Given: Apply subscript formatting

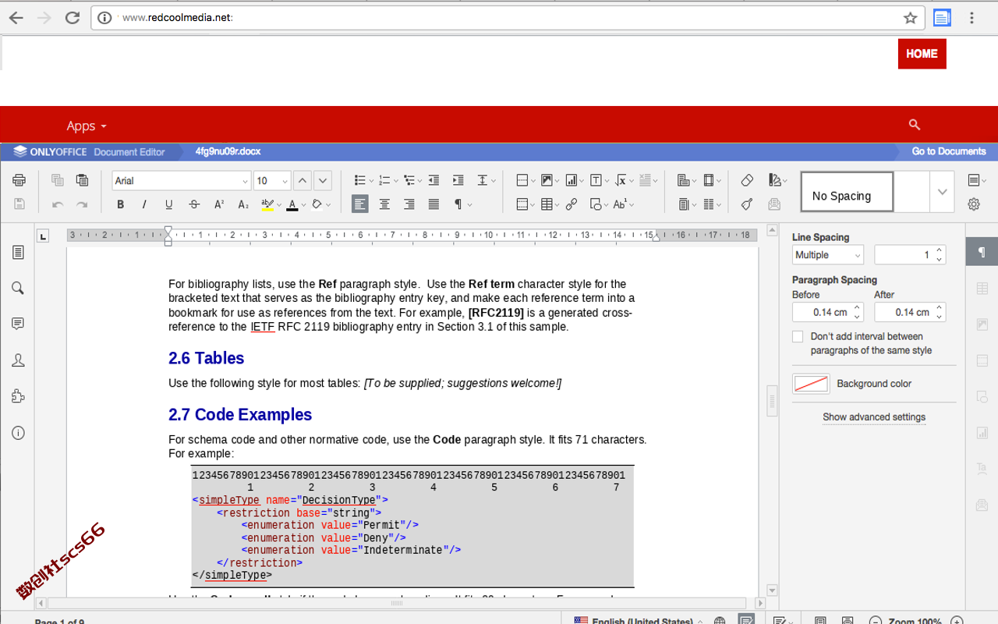Looking at the screenshot, I should (243, 204).
